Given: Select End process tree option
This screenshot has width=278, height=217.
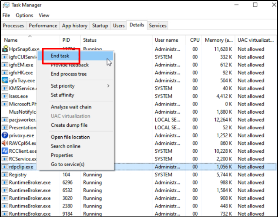Looking at the screenshot, I should point(69,74).
